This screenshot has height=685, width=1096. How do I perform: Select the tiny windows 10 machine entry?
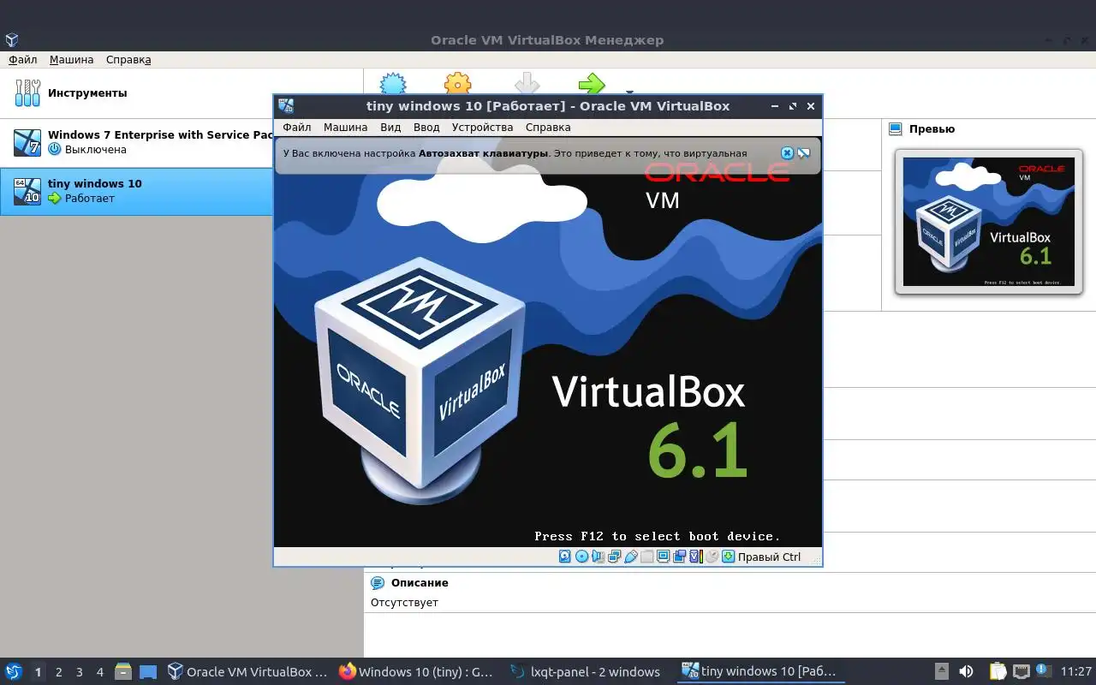(x=137, y=191)
